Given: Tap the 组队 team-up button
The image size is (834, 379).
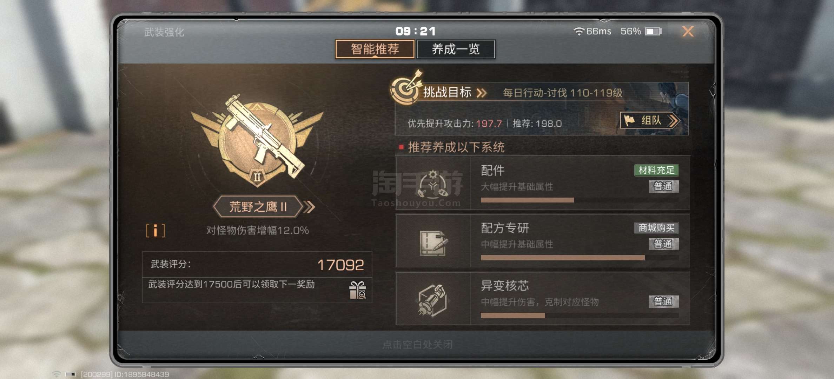Looking at the screenshot, I should [x=650, y=120].
